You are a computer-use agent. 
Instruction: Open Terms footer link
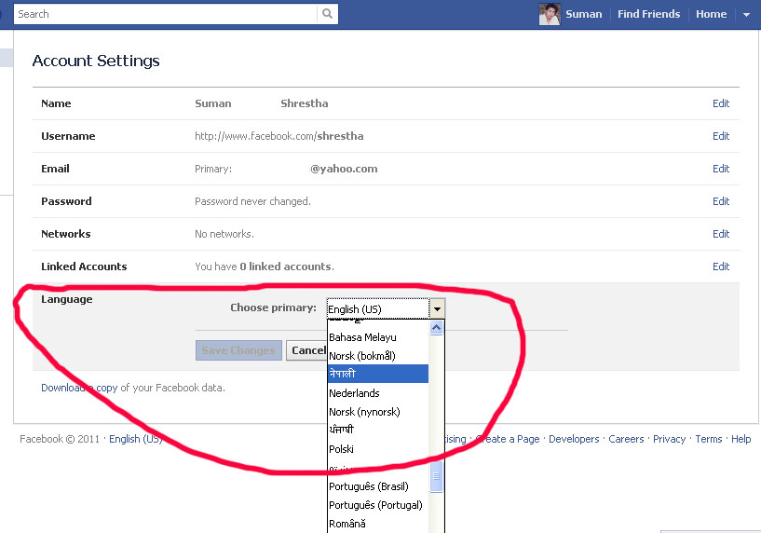click(x=709, y=439)
